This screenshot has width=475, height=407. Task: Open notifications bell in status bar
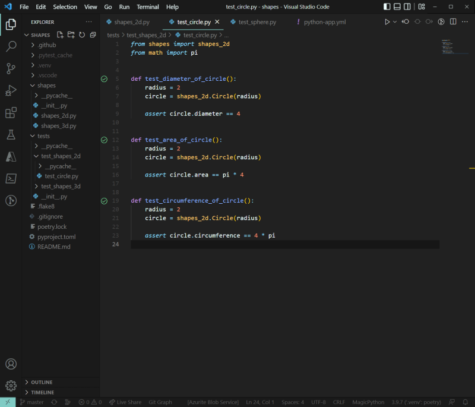(x=465, y=402)
